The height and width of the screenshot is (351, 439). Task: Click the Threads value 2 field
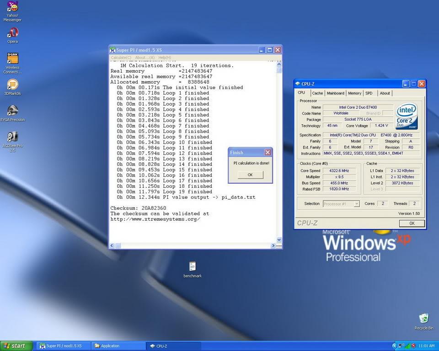pyautogui.click(x=414, y=204)
